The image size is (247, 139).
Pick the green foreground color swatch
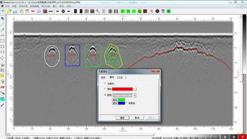pos(122,100)
